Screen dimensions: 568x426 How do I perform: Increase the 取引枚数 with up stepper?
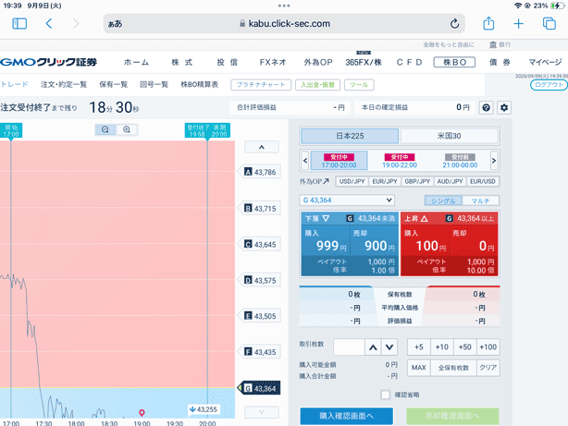click(372, 347)
